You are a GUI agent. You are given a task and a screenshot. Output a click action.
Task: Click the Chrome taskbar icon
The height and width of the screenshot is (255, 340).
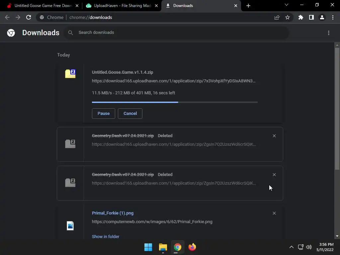click(177, 247)
